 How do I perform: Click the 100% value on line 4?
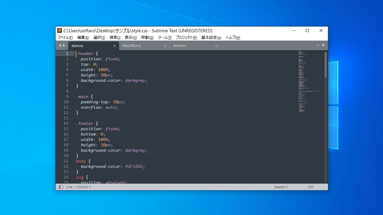(x=103, y=70)
